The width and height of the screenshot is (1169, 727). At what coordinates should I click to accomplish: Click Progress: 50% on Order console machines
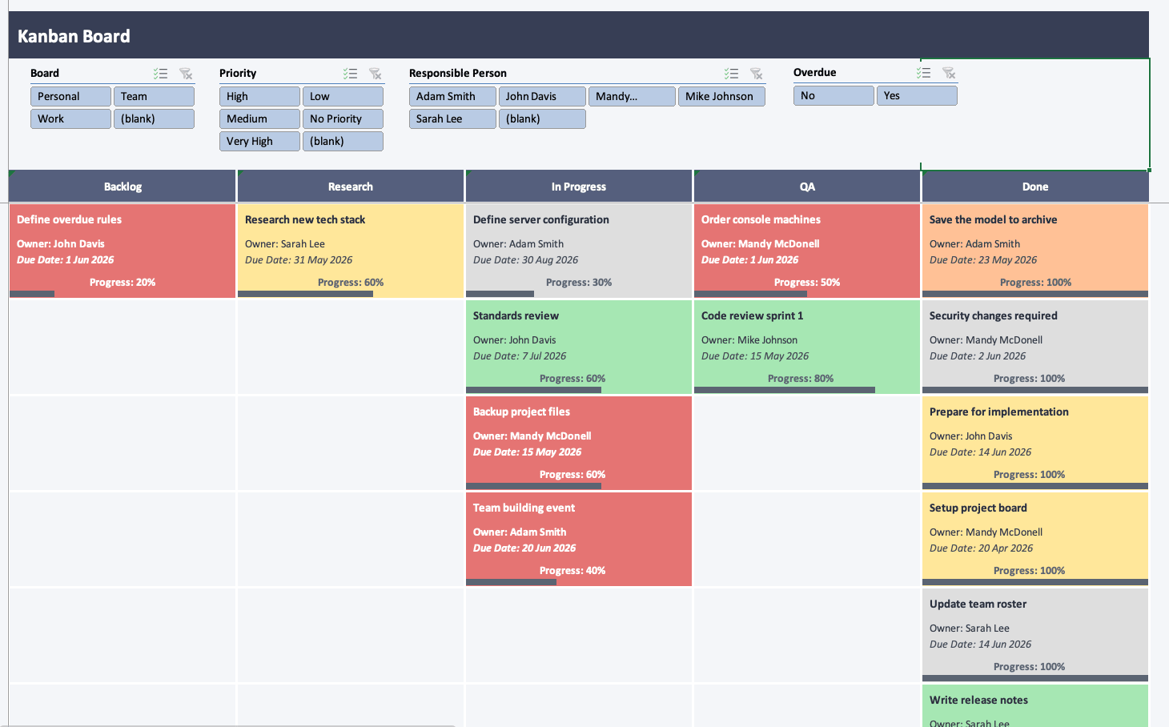click(807, 283)
